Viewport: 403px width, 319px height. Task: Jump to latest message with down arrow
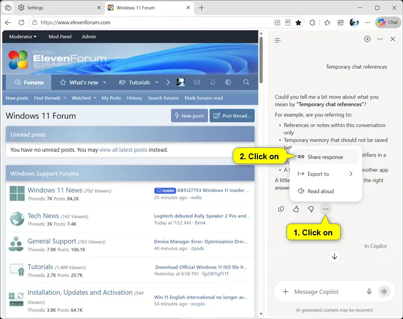click(334, 256)
